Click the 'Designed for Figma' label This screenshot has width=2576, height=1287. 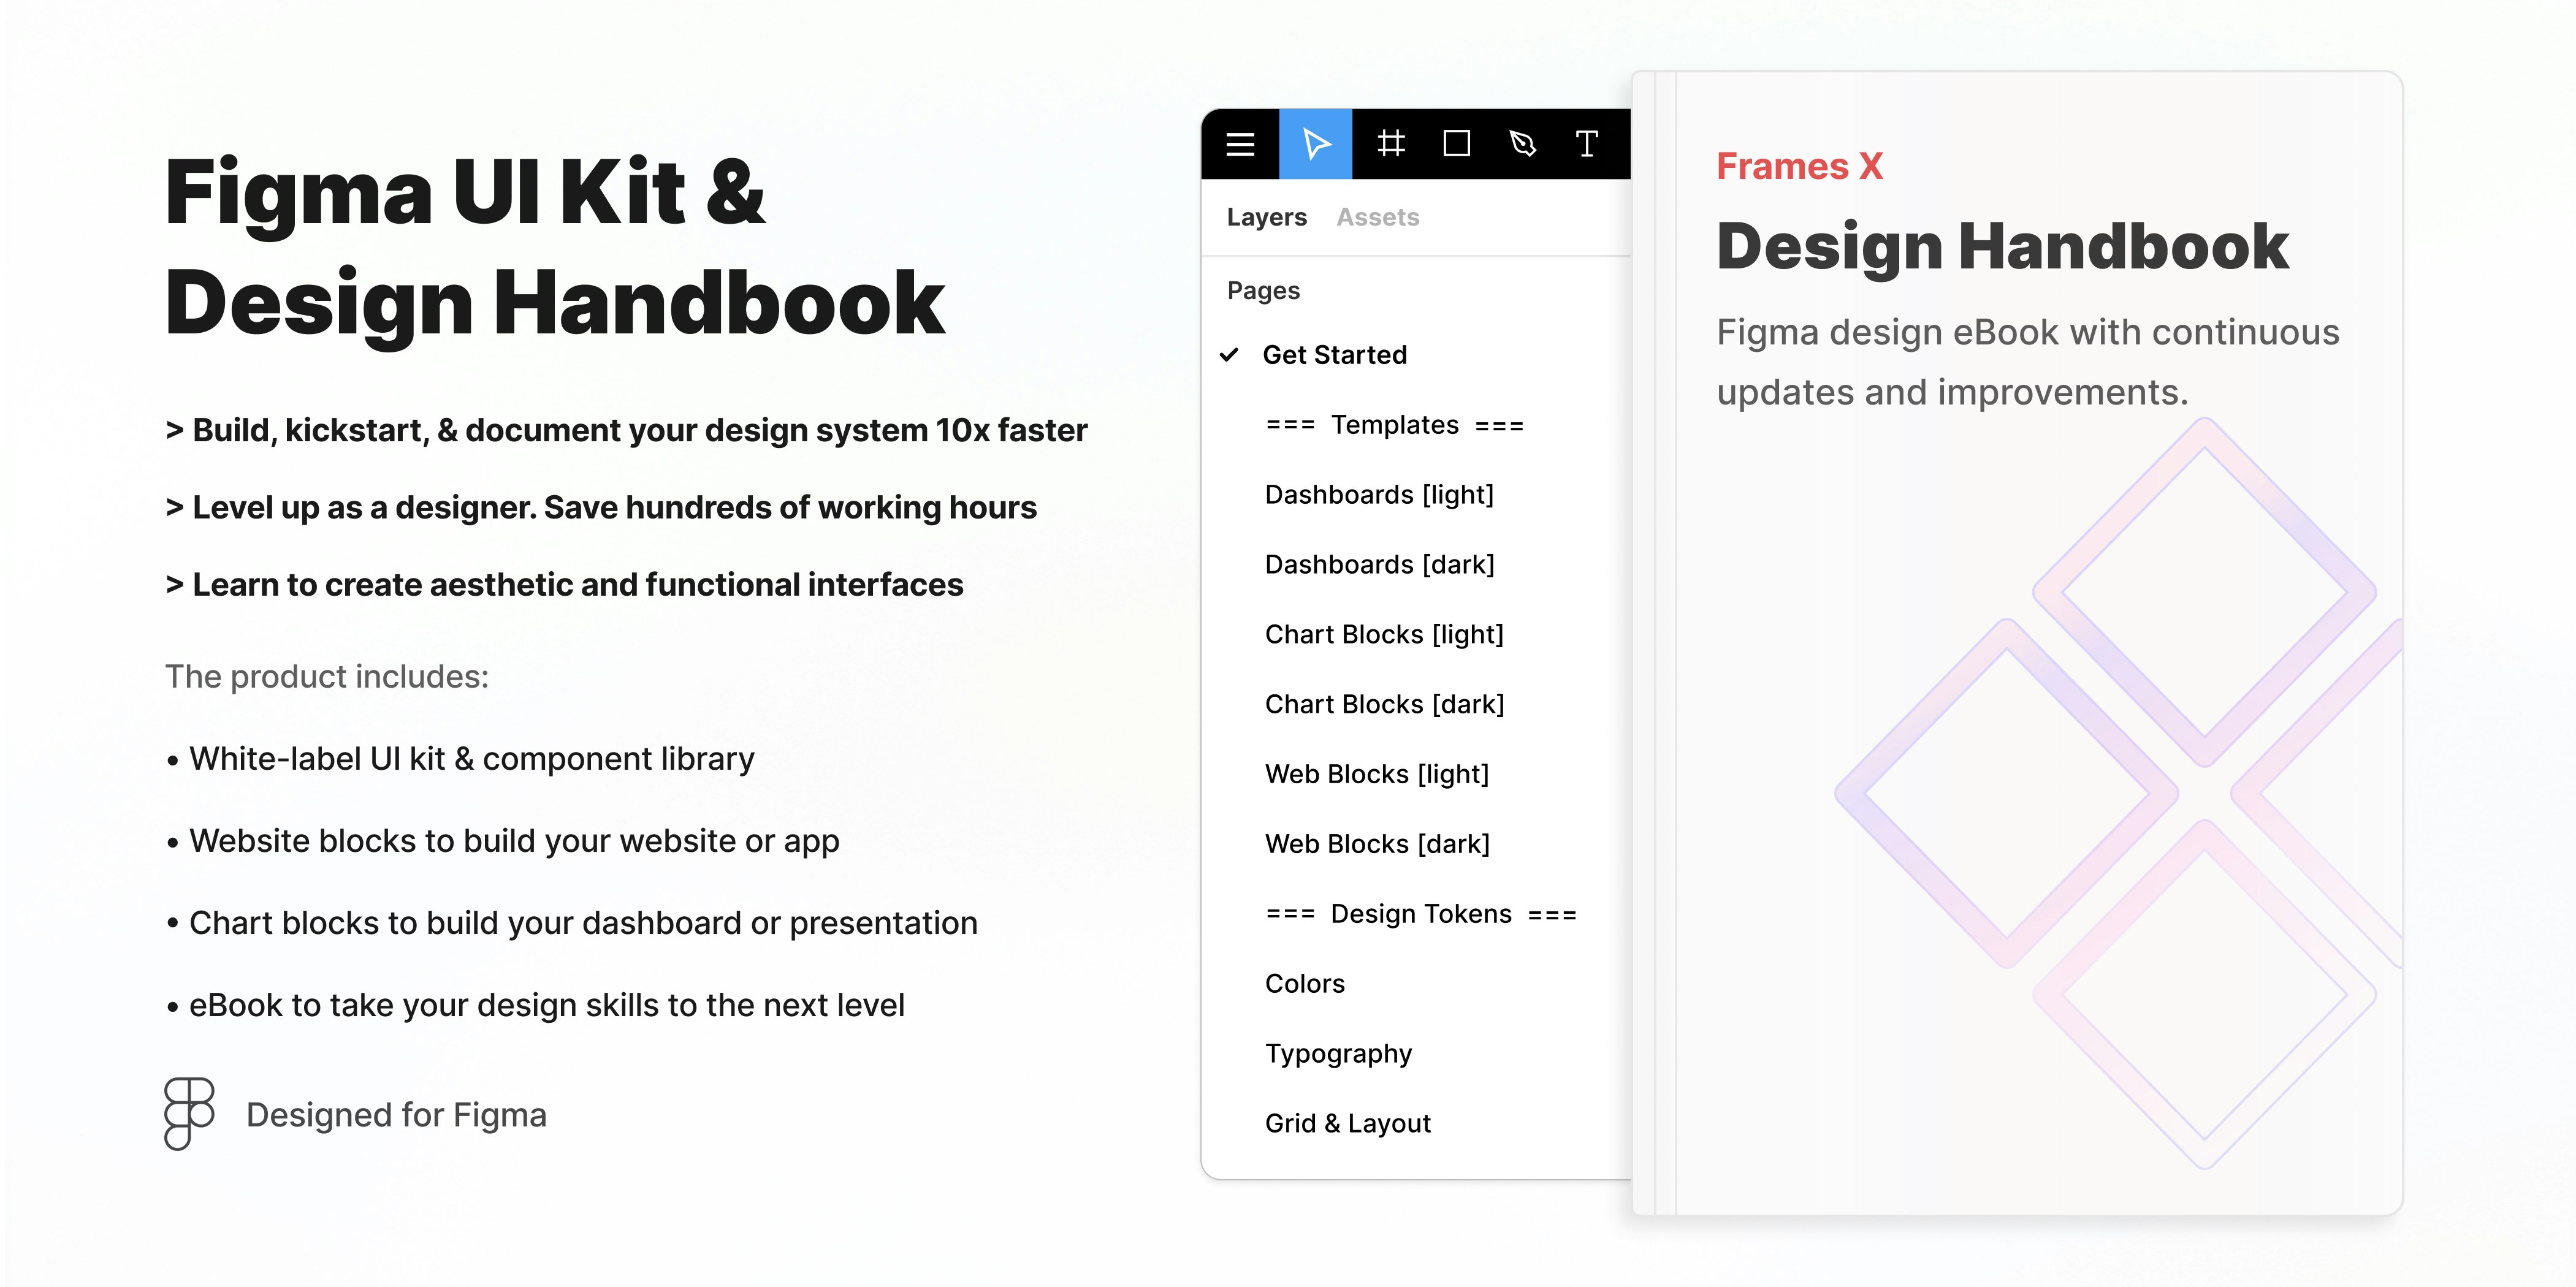[396, 1115]
